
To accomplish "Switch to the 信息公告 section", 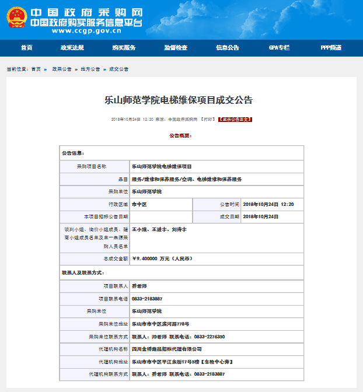I will click(x=227, y=48).
